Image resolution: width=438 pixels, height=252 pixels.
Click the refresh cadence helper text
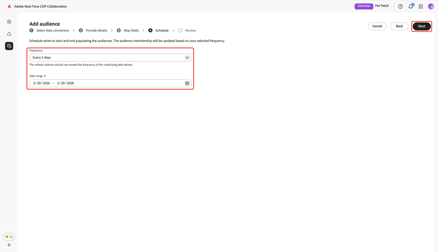pos(81,65)
